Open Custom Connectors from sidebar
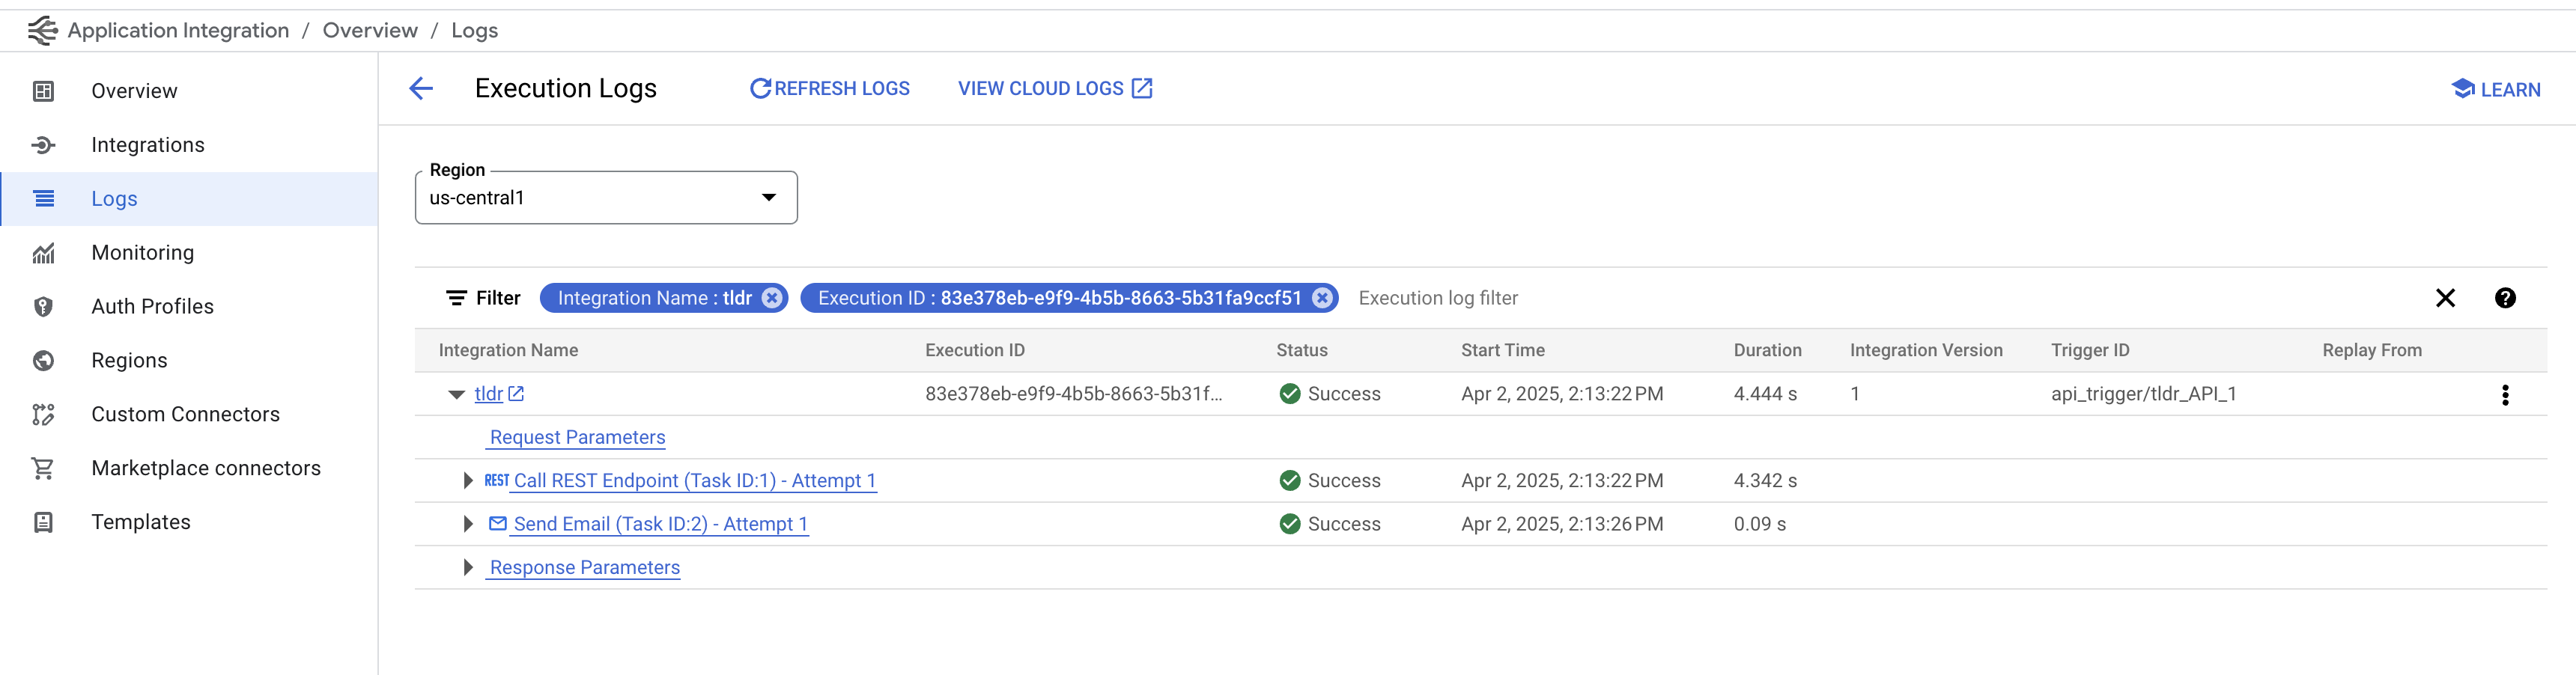 click(185, 414)
